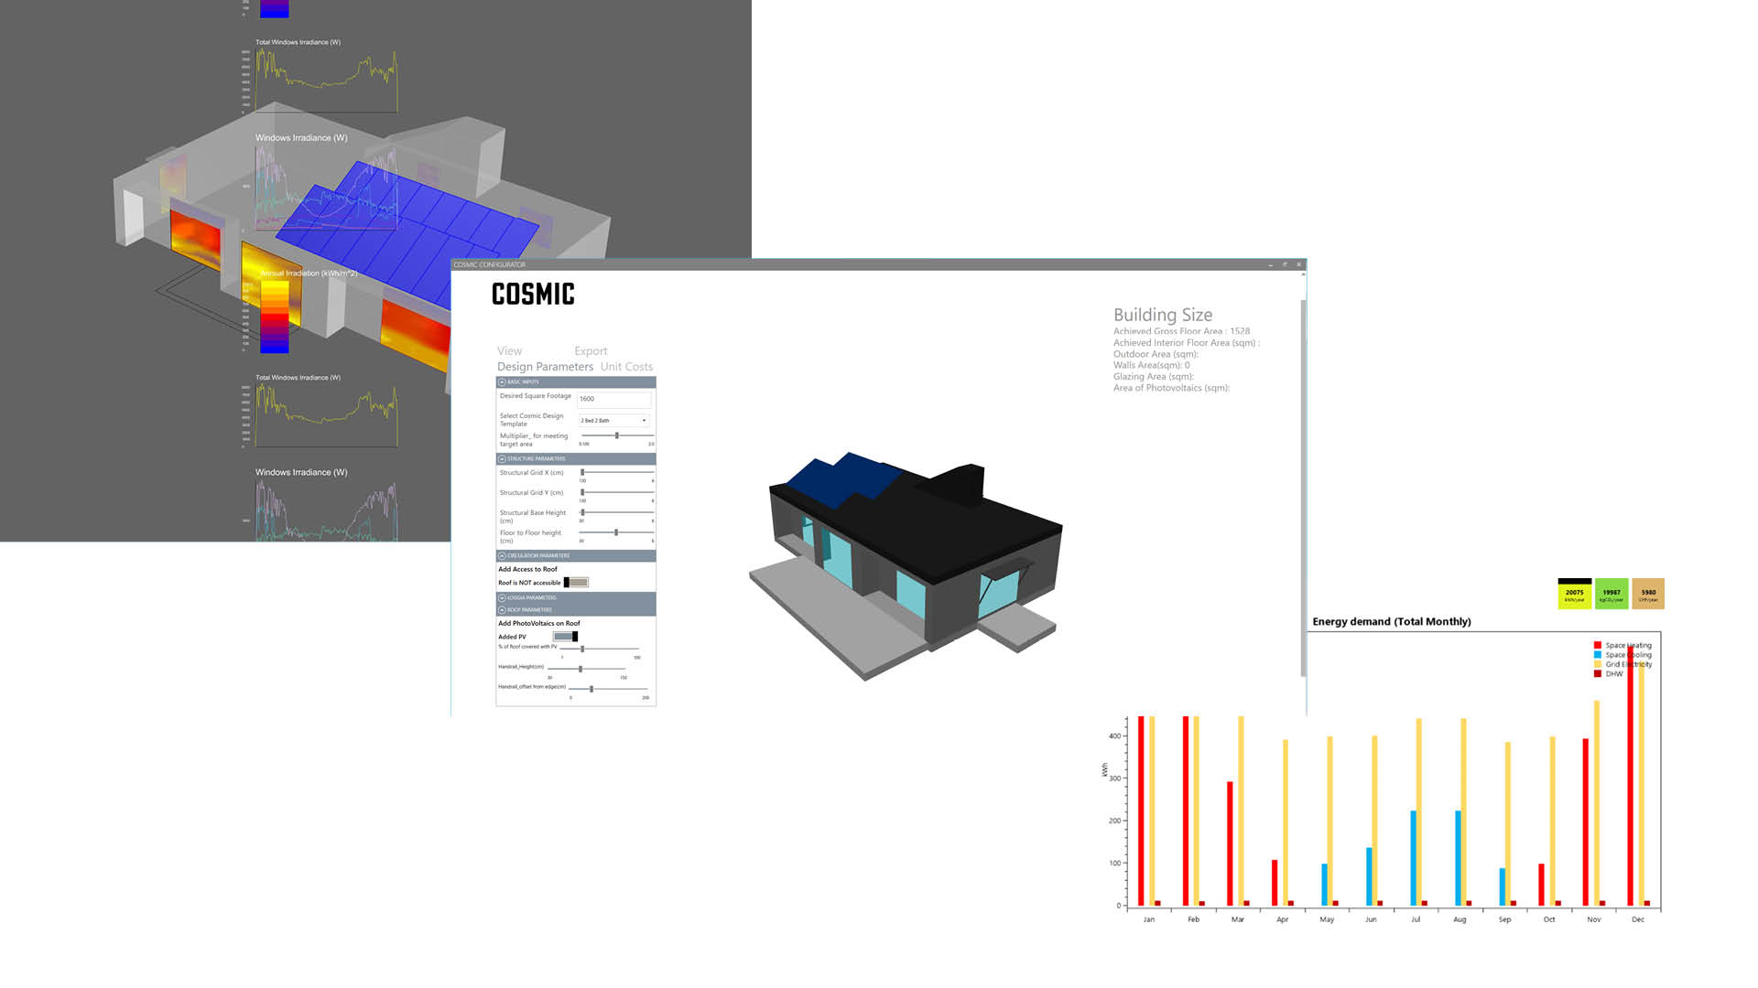Click the Achieved Gross Floor Area value
The image size is (1758, 988).
(x=1240, y=331)
